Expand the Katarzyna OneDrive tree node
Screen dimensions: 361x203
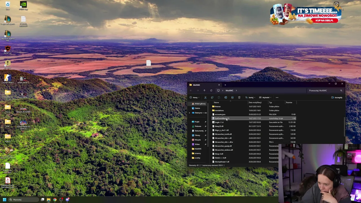[x=190, y=113]
